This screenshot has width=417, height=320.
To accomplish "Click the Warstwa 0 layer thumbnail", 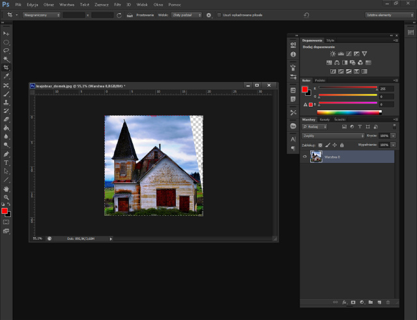I will (316, 156).
